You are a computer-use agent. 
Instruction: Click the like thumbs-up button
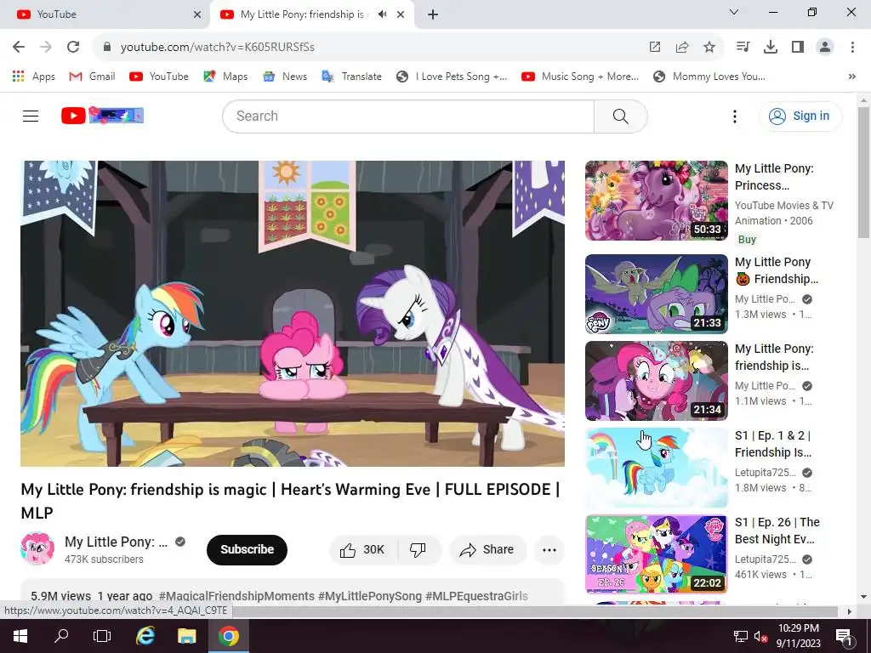click(363, 550)
